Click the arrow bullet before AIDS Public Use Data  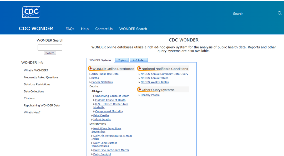[90, 74]
